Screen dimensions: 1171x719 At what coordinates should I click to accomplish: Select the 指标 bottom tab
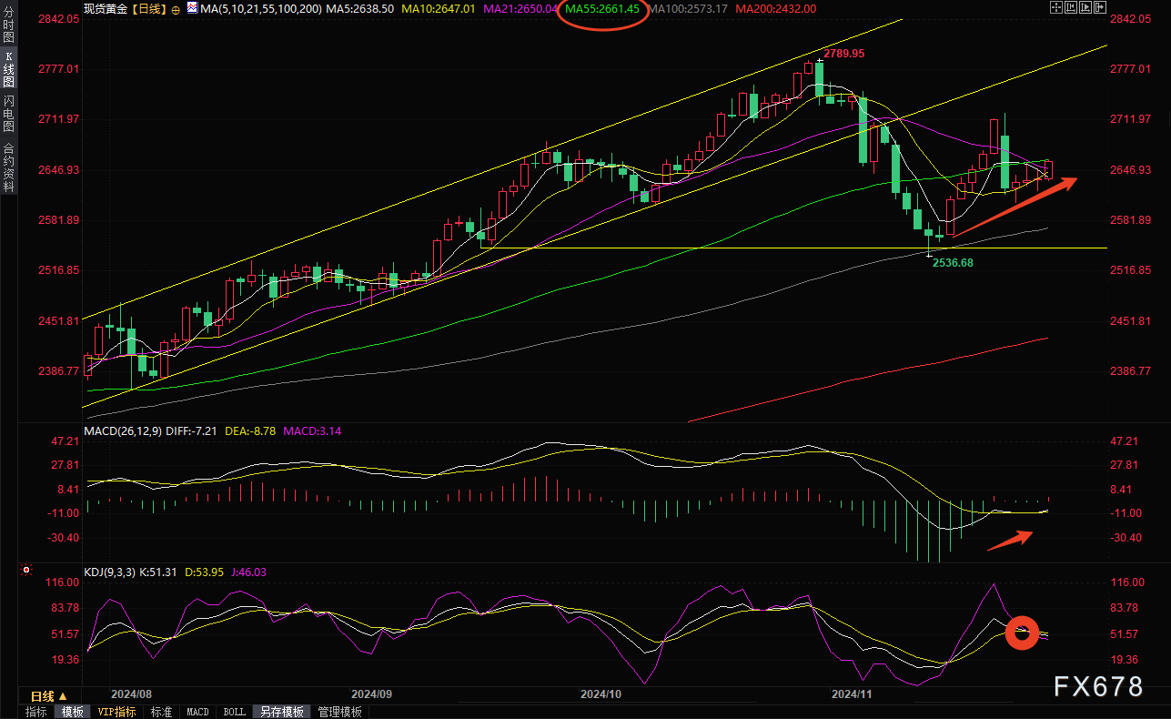pos(36,712)
